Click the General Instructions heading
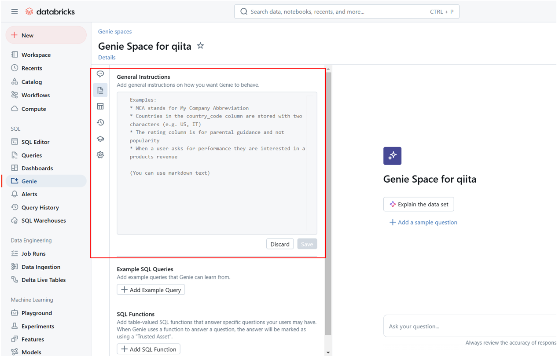This screenshot has height=356, width=559. pos(143,77)
